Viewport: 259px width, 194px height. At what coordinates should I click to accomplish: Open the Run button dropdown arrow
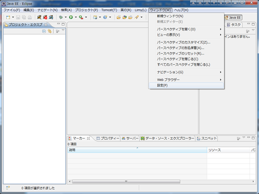[76, 17]
